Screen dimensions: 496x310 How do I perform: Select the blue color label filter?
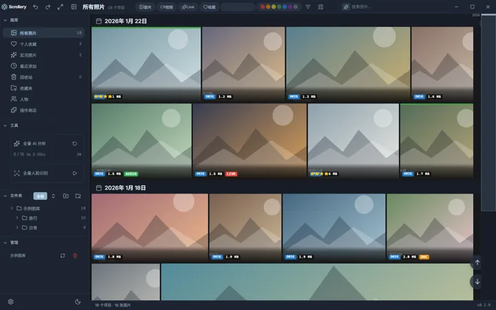(x=285, y=7)
